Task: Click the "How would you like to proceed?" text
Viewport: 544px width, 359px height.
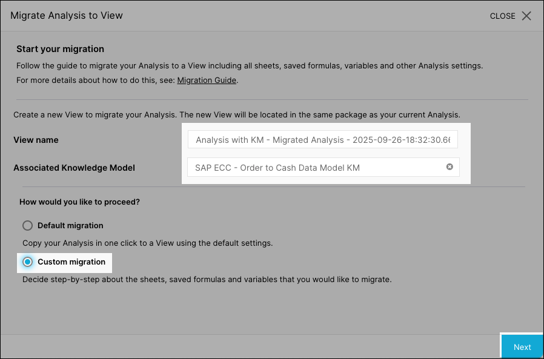Action: point(79,202)
